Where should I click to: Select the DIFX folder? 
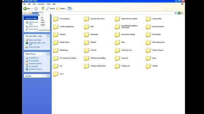coord(89,27)
